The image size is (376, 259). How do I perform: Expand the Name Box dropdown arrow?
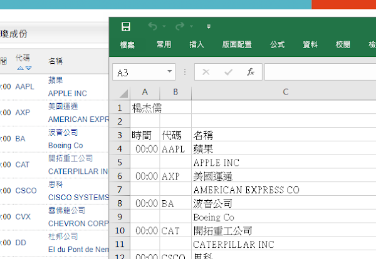[x=170, y=71]
